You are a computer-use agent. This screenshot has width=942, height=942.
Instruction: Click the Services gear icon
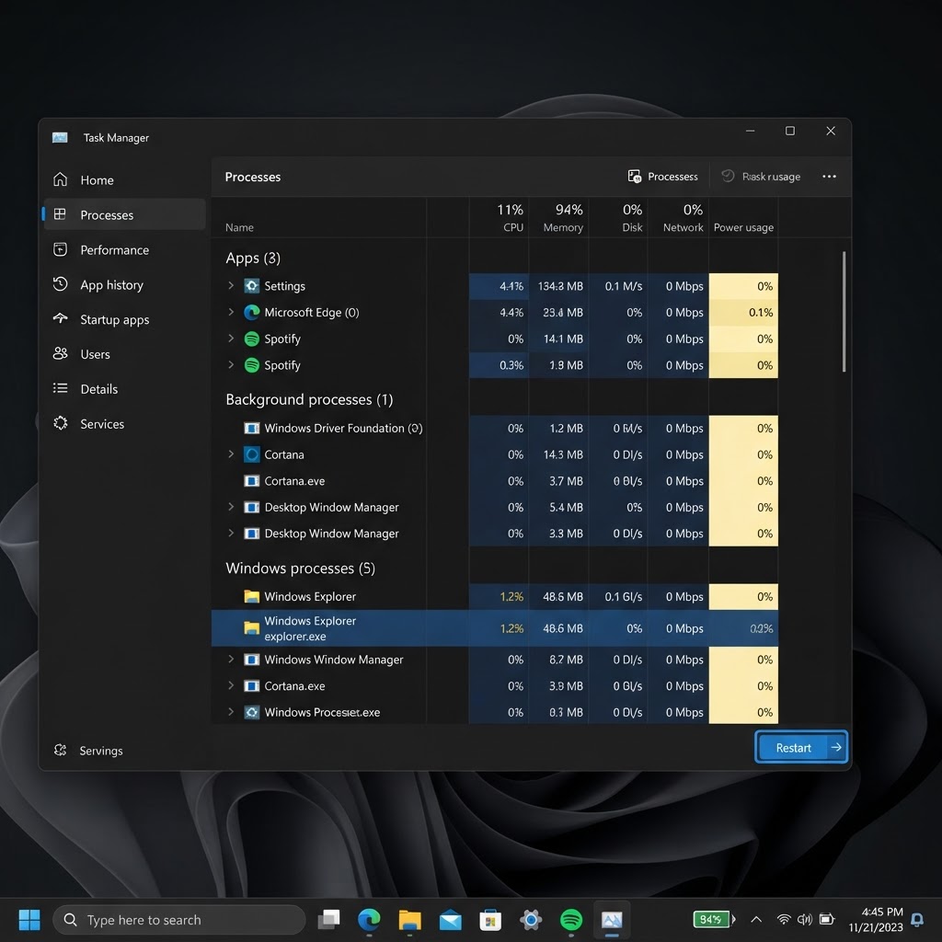[60, 423]
